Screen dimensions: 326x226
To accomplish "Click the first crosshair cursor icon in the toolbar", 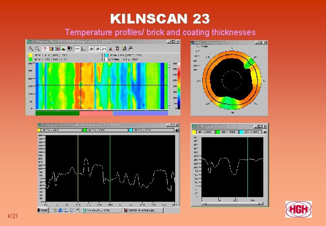I will (91, 49).
